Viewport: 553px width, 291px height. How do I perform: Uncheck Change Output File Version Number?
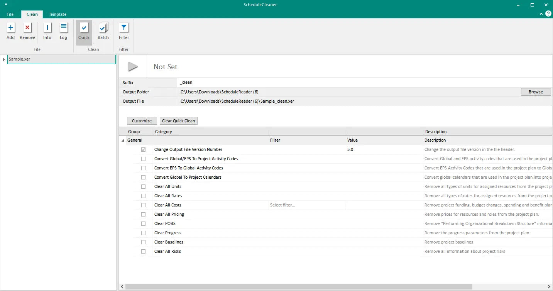[x=144, y=149]
